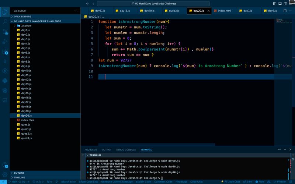The width and height of the screenshot is (295, 184).
Task: Open the Accounts icon in activity bar
Action: (5, 165)
